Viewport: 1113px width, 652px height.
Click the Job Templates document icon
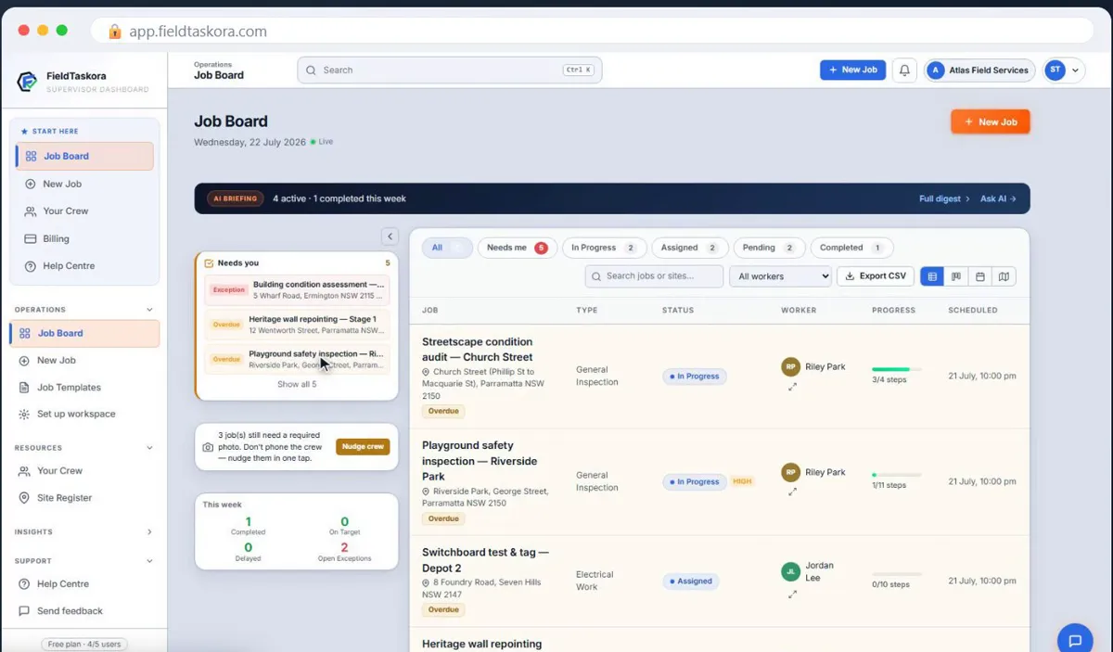24,388
